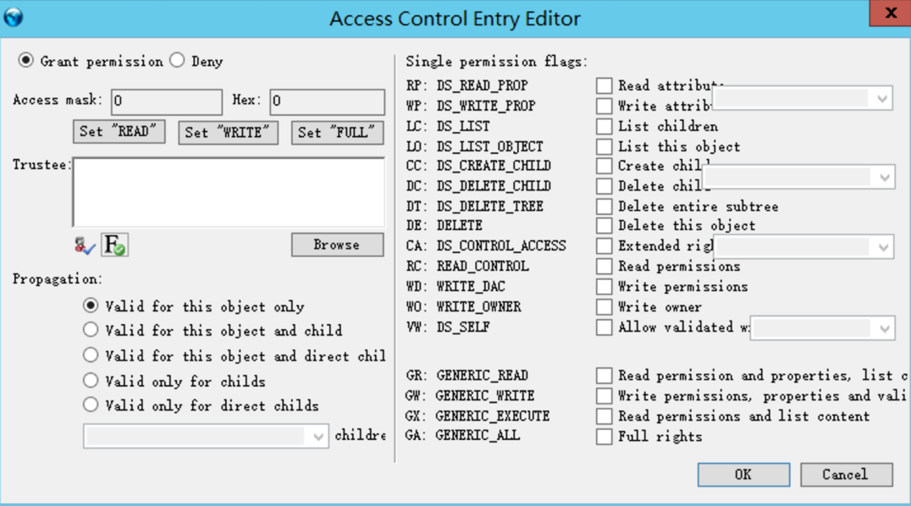The height and width of the screenshot is (506, 911).
Task: Click the globe icon in title bar
Action: click(14, 18)
